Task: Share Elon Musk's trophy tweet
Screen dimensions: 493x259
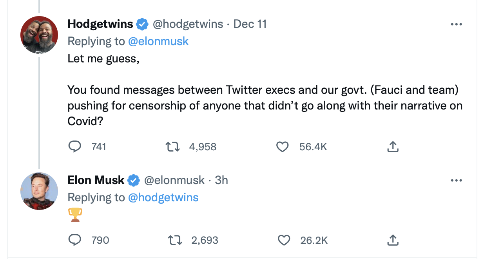Action: coord(393,240)
